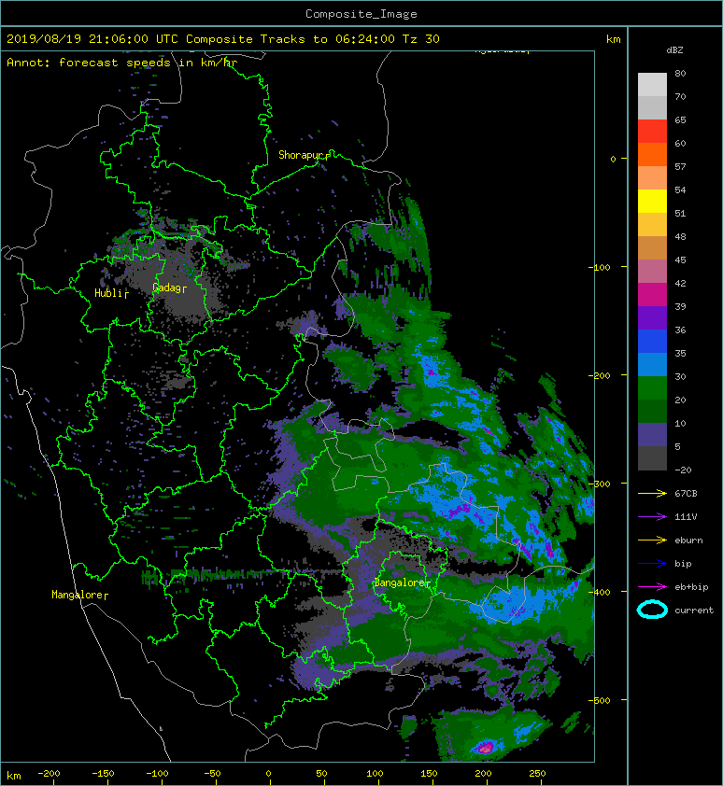The height and width of the screenshot is (786, 723).
Task: Pick the red swatch in dBZ color bar
Action: 652,131
